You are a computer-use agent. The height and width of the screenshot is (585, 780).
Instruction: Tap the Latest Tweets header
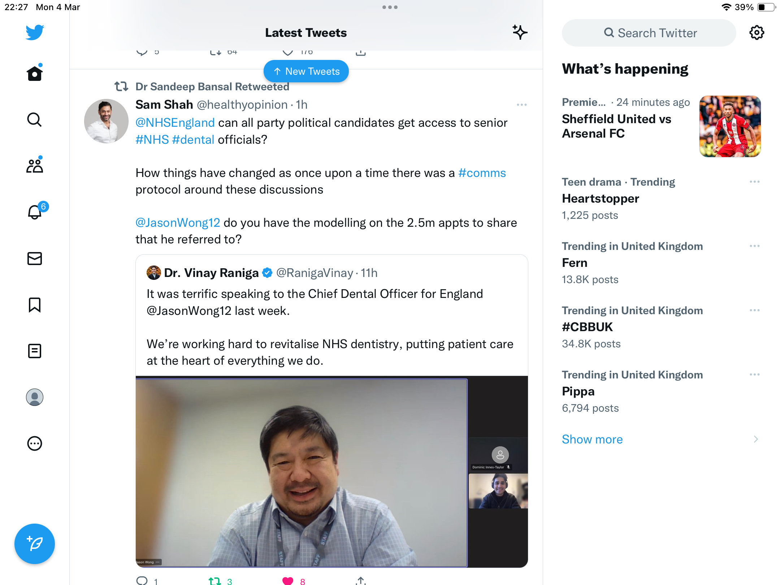point(306,33)
